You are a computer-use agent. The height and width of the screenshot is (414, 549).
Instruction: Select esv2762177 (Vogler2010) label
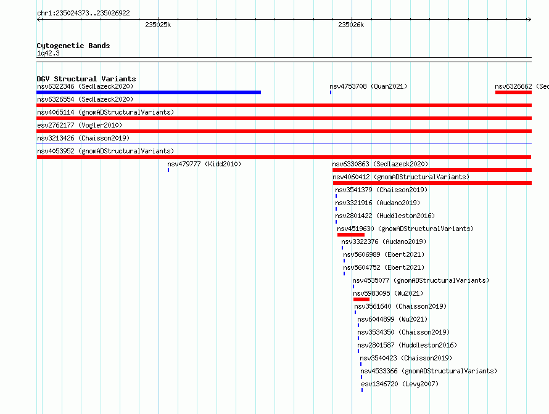coord(80,125)
